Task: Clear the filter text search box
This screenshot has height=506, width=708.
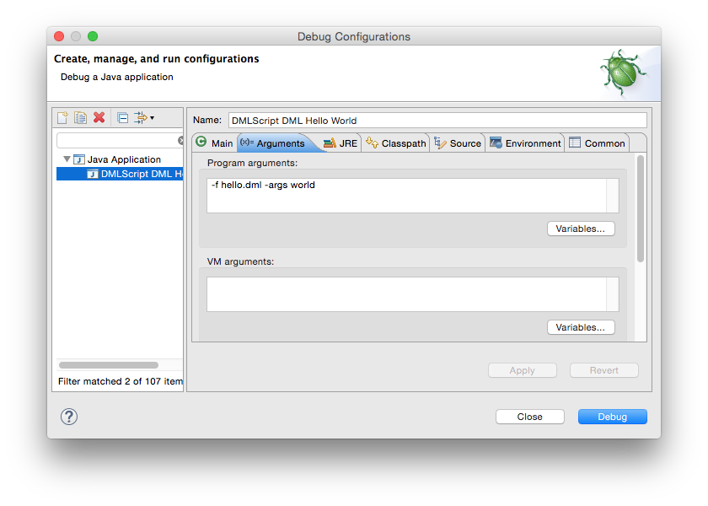Action: (180, 141)
